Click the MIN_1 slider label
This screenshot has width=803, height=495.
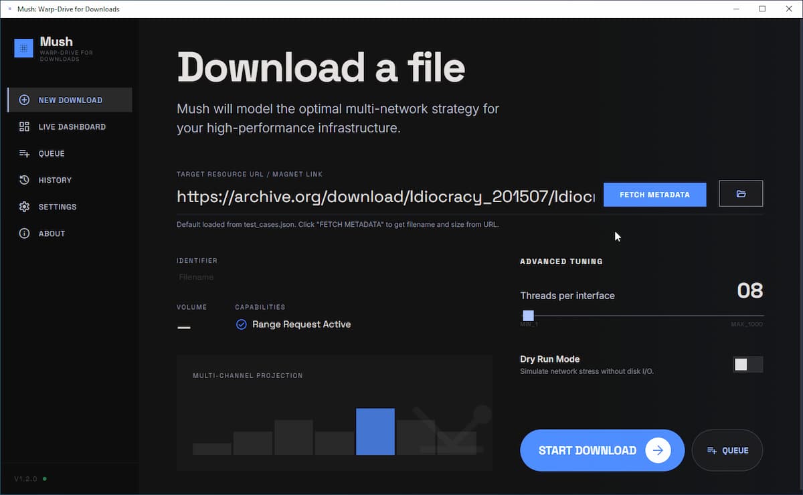pyautogui.click(x=529, y=324)
